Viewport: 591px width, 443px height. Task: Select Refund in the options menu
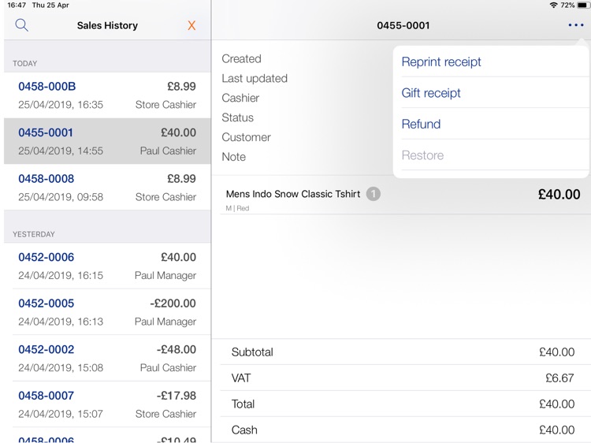[x=492, y=124]
